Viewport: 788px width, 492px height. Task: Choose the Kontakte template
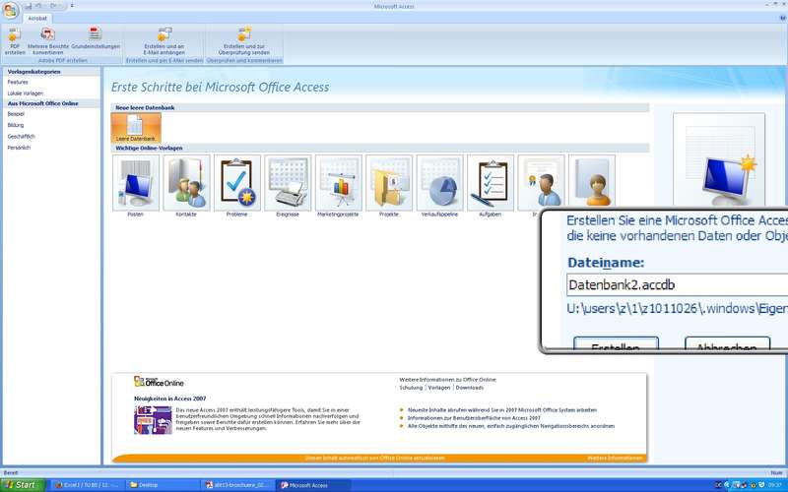[x=186, y=186]
